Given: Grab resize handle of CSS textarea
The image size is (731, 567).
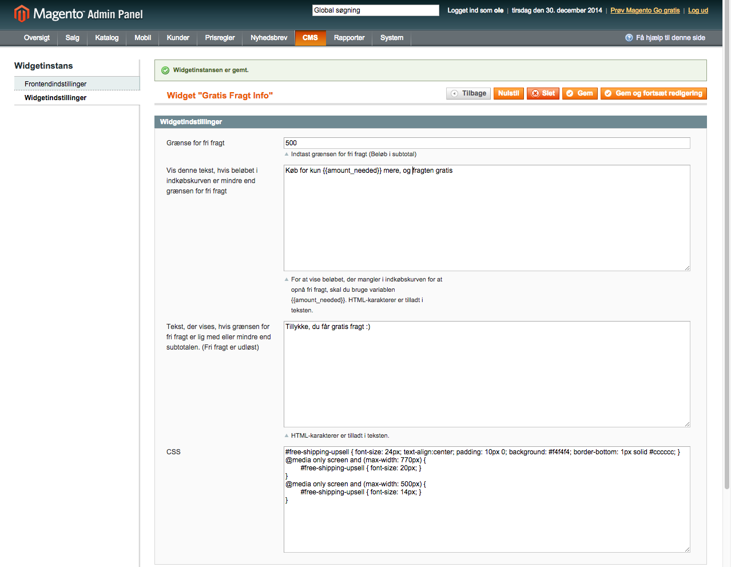Looking at the screenshot, I should (x=687, y=549).
